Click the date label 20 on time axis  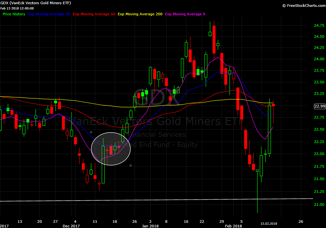click(x=39, y=221)
